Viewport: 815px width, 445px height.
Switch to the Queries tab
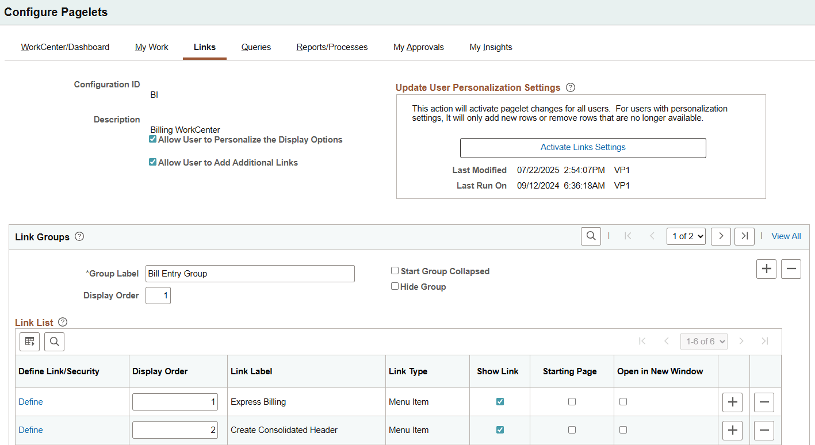coord(256,47)
